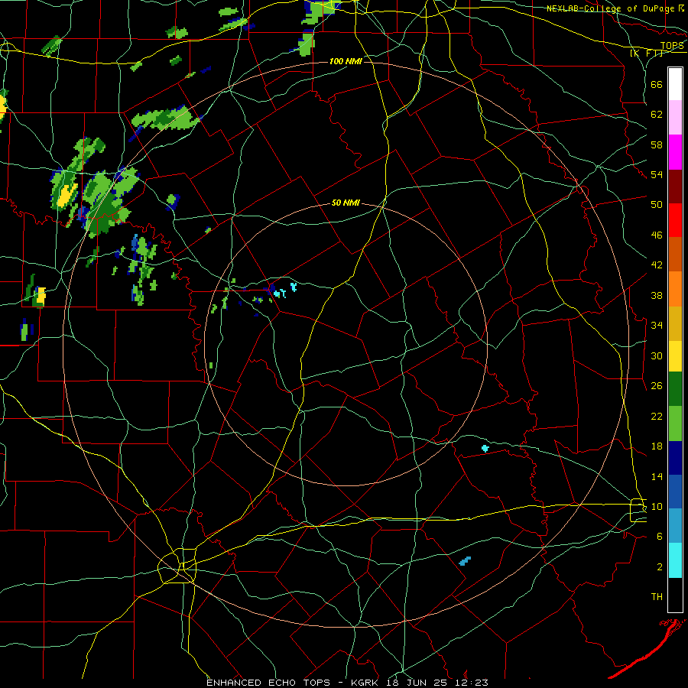
Task: Click the "TH" threshold label in the legend
Action: tap(657, 597)
